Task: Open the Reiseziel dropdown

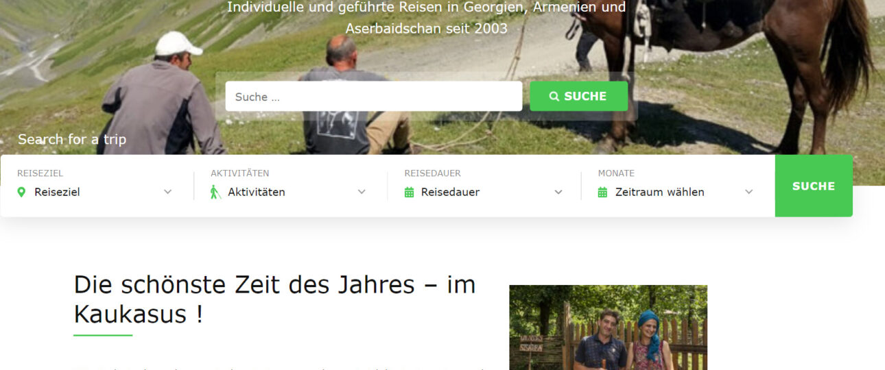Action: pos(95,192)
